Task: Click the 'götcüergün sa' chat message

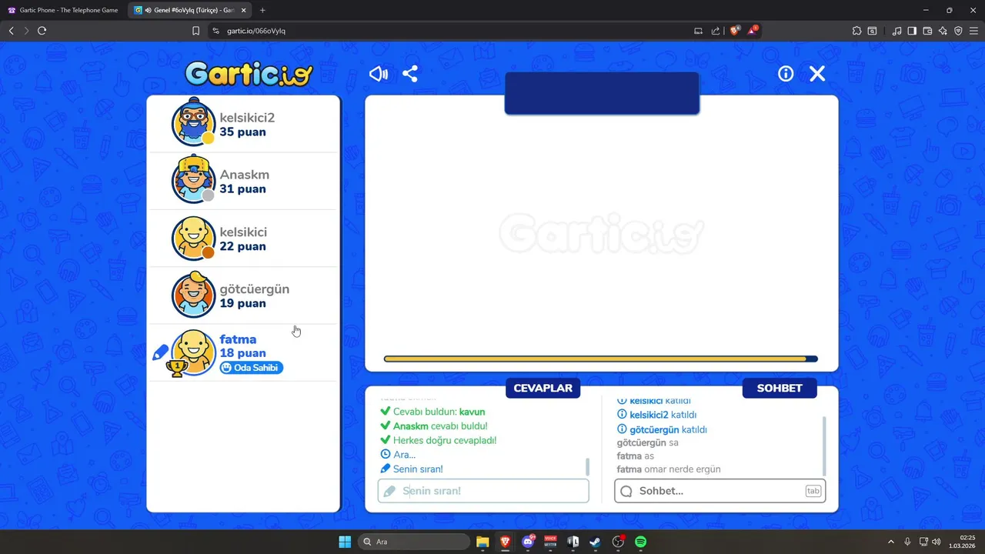Action: [x=648, y=443]
